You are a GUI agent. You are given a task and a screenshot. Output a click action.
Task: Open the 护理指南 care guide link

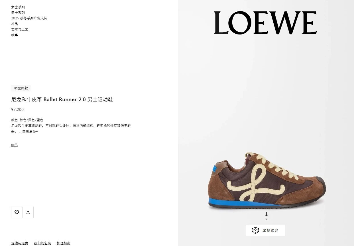[x=64, y=243]
